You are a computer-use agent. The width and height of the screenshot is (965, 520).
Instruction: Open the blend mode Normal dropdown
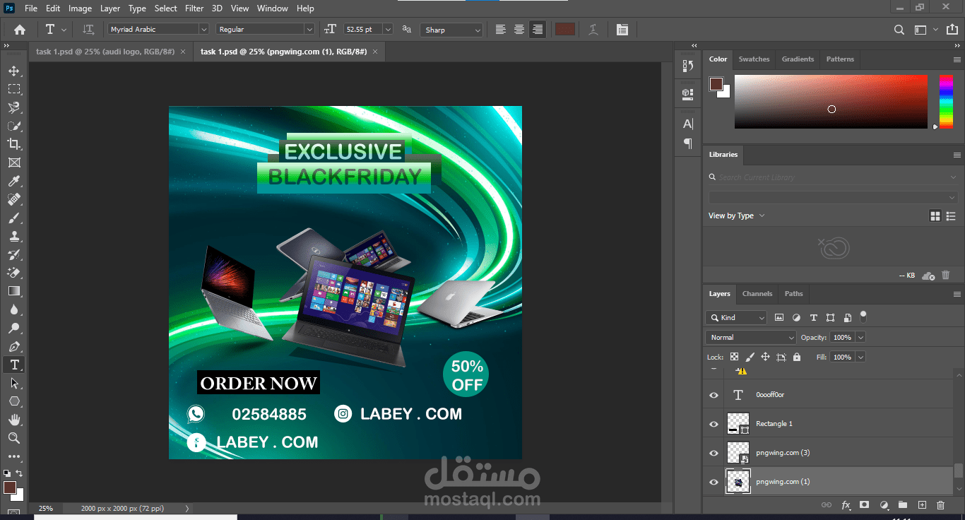[751, 338]
